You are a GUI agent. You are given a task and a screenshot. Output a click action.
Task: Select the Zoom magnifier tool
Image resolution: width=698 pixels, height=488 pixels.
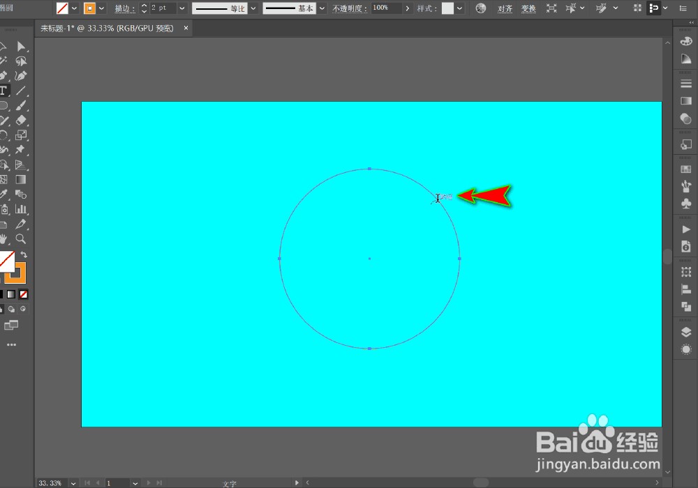21,238
